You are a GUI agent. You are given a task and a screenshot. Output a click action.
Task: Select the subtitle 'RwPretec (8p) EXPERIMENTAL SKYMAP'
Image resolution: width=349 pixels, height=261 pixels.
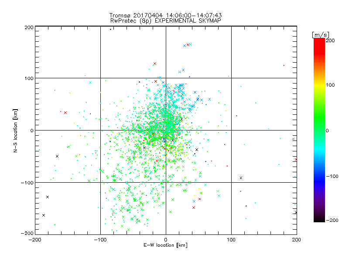(x=165, y=20)
